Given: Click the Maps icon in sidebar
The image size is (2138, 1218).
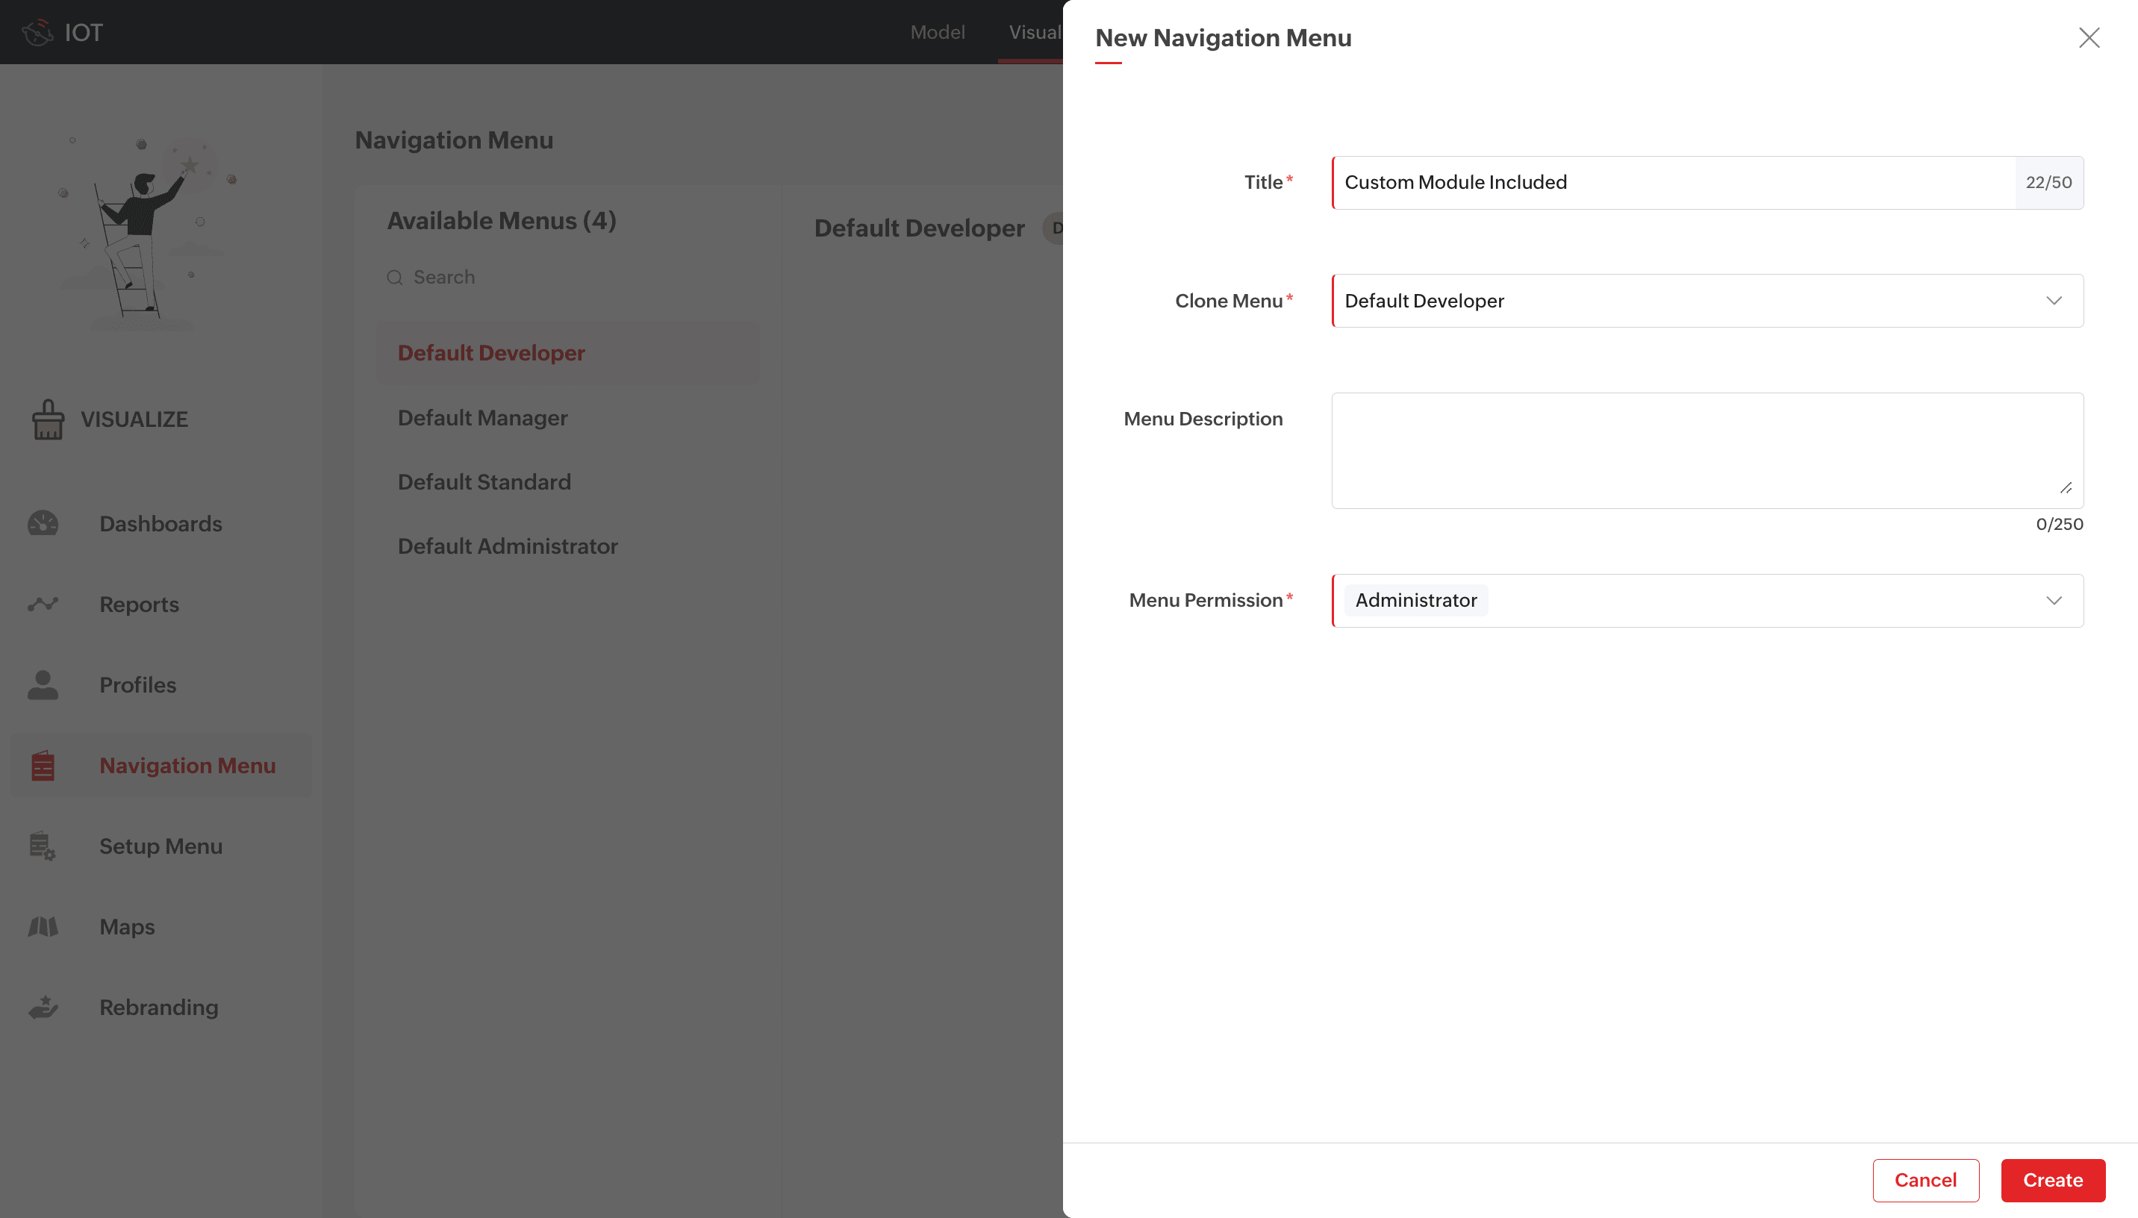Looking at the screenshot, I should [x=43, y=927].
